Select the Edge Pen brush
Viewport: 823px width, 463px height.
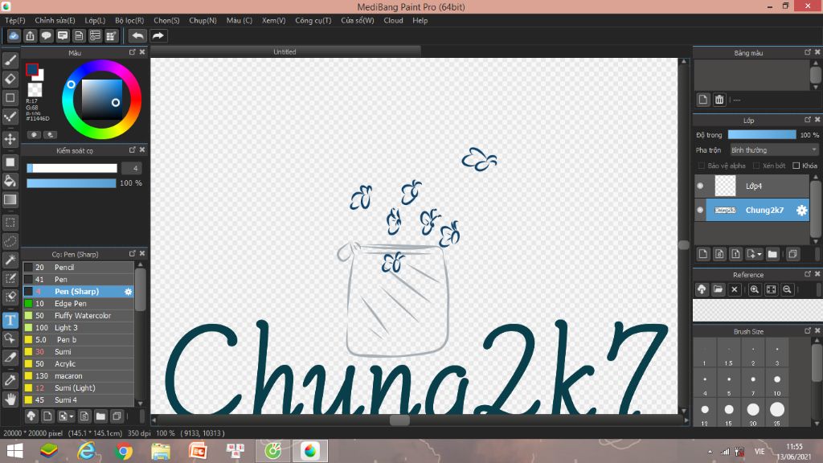79,303
